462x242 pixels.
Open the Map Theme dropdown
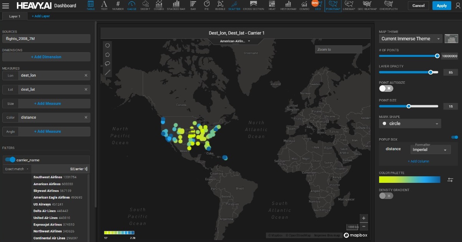[x=410, y=39]
